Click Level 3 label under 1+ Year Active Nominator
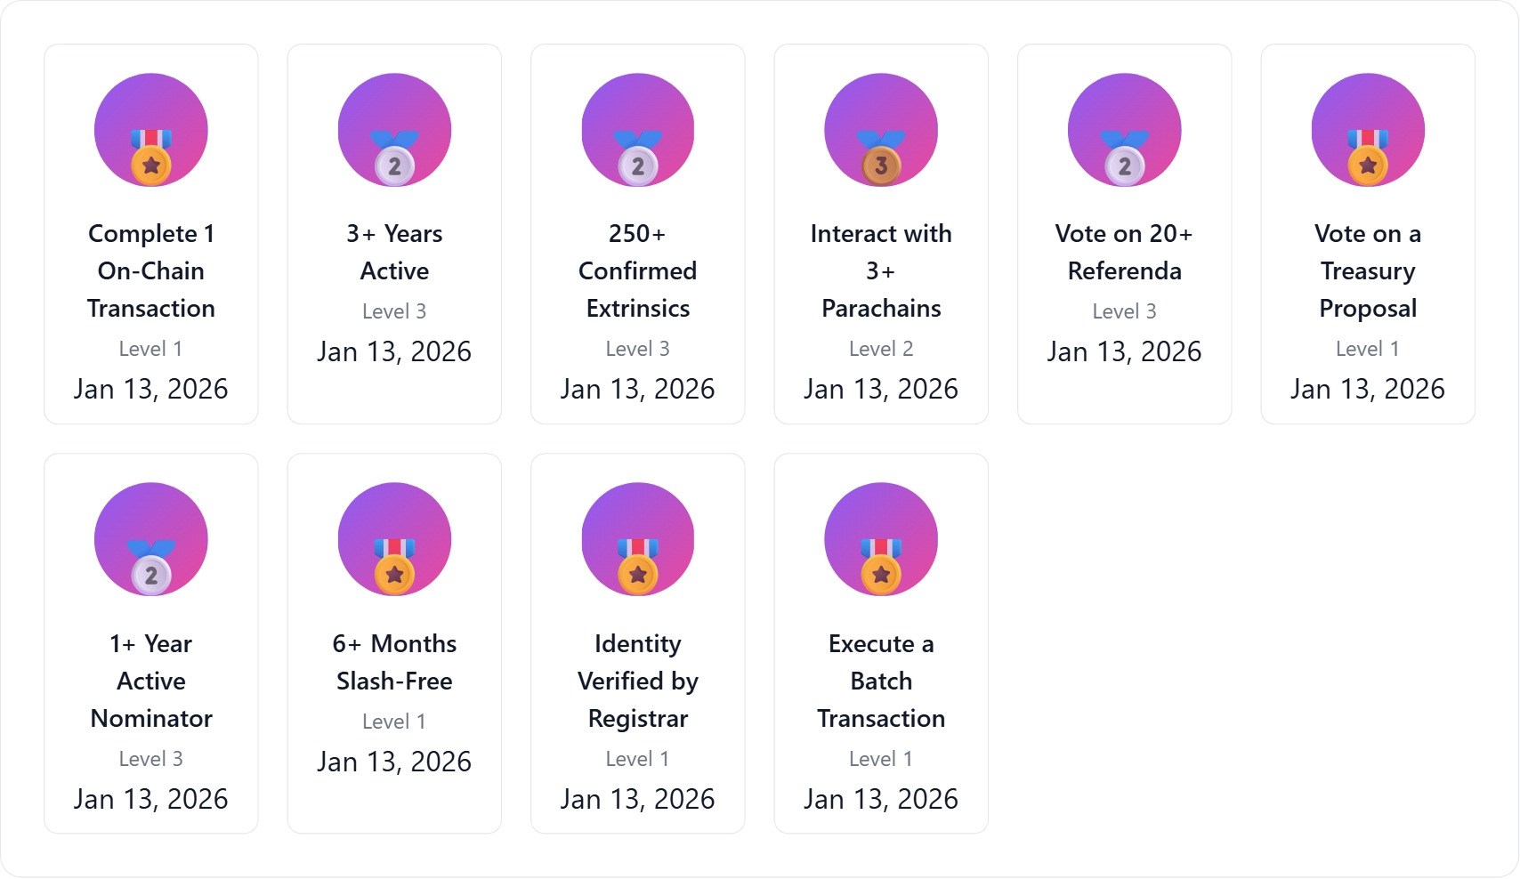1520x879 pixels. click(x=151, y=759)
